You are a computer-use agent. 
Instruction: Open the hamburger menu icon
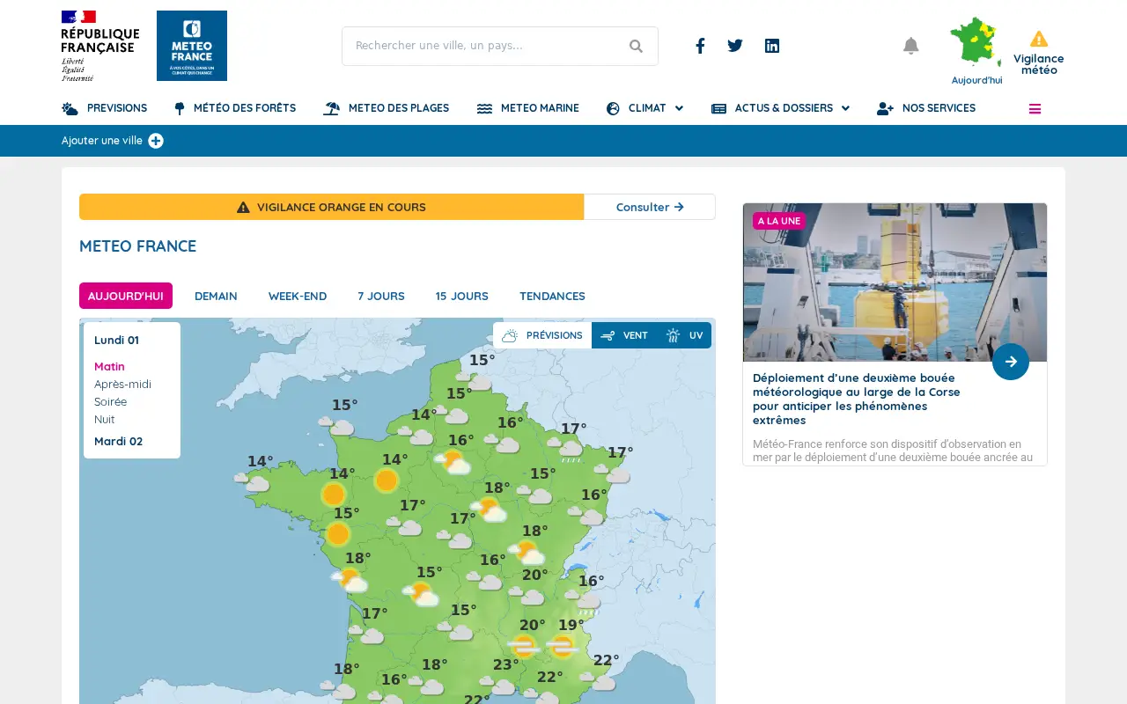1035,109
